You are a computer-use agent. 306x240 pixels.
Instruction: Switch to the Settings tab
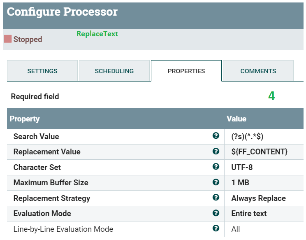pos(42,71)
